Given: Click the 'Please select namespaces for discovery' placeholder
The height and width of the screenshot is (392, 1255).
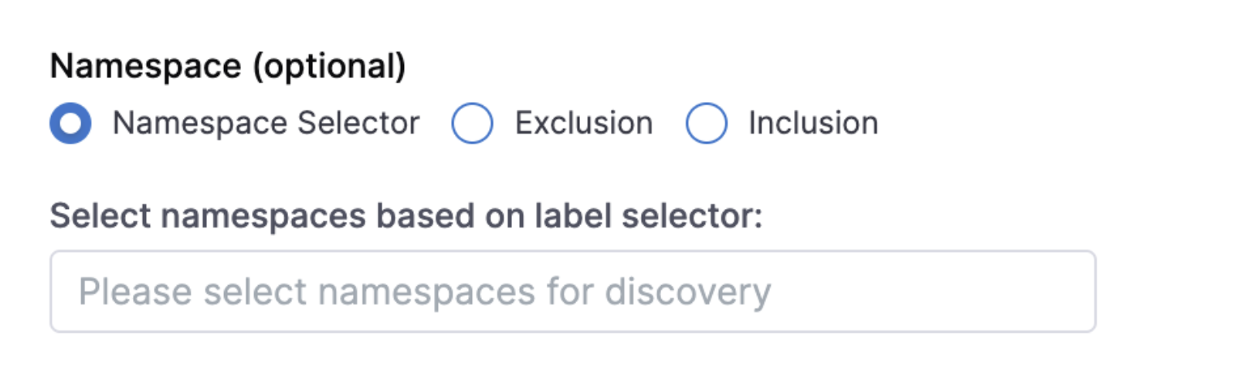Looking at the screenshot, I should click(424, 292).
